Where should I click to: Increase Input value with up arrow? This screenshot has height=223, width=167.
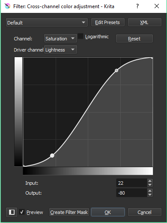(150, 181)
